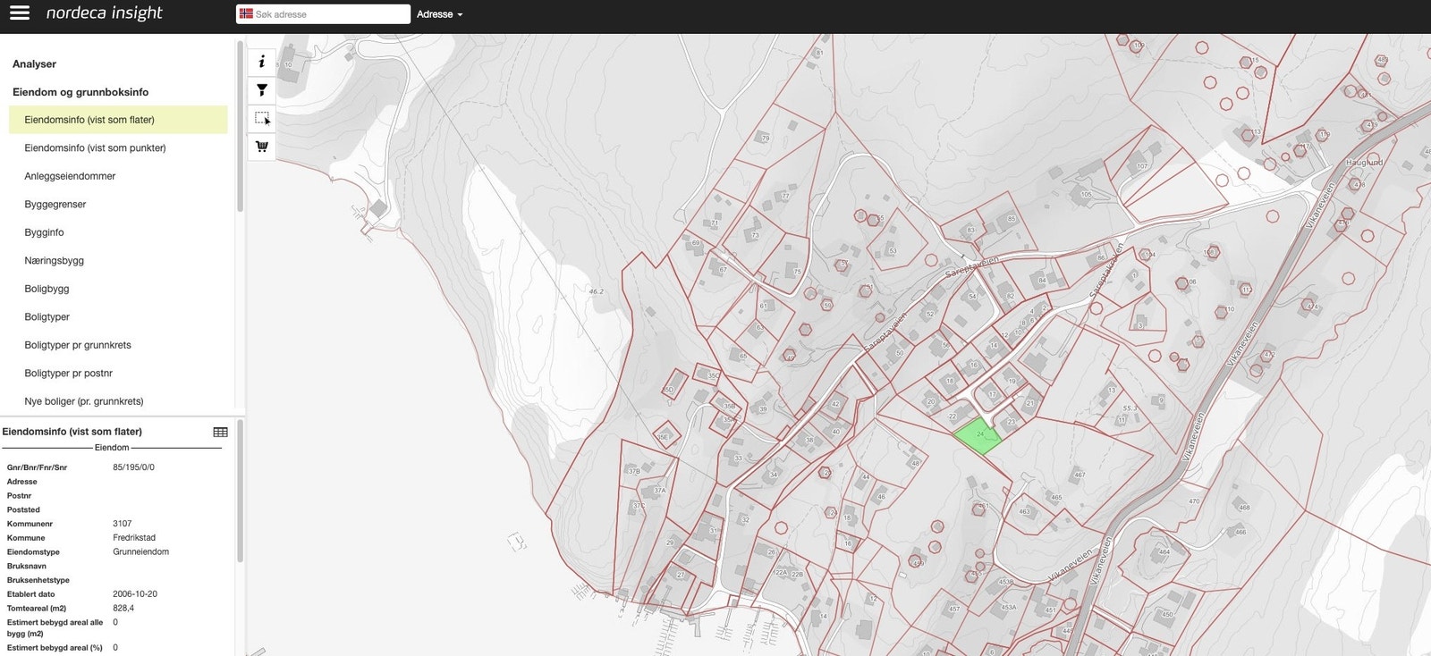Choose Boligtyper pr grunnkrets
The image size is (1431, 656).
[78, 345]
